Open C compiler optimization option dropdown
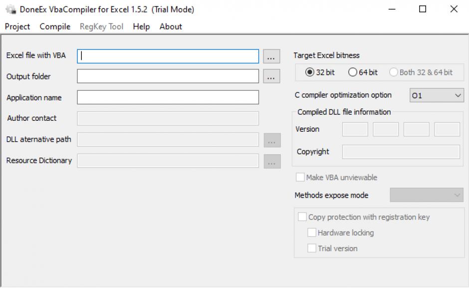 [437, 95]
